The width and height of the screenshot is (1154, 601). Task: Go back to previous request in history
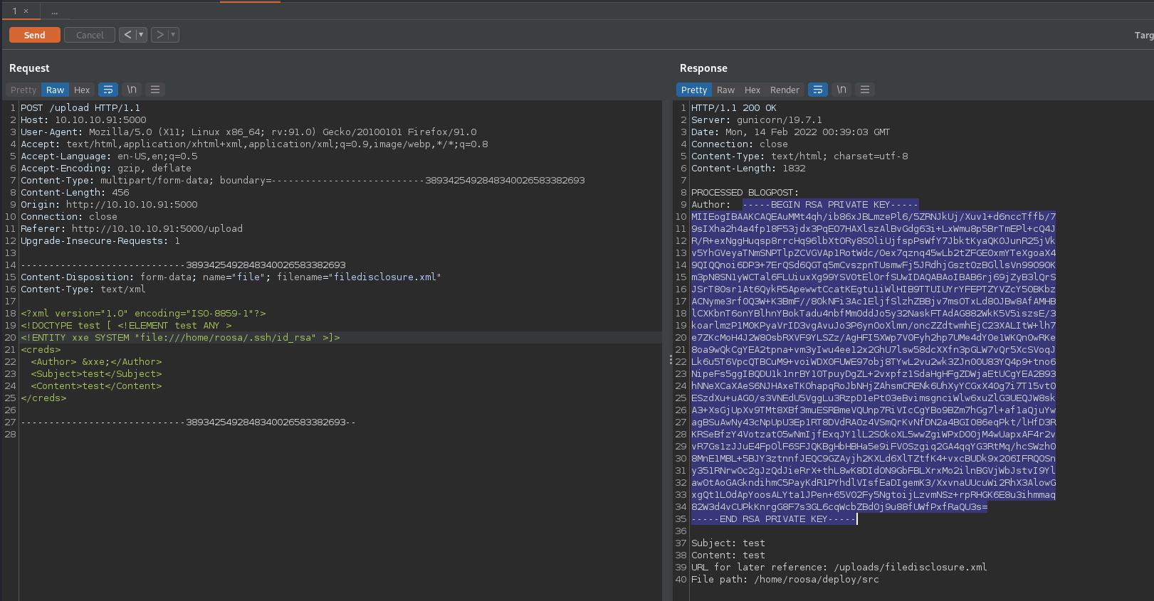pos(127,34)
